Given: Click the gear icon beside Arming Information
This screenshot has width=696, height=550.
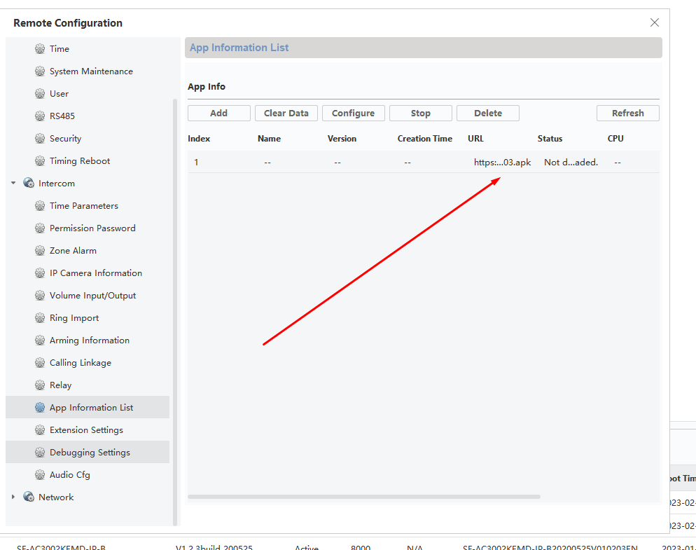Looking at the screenshot, I should point(40,341).
